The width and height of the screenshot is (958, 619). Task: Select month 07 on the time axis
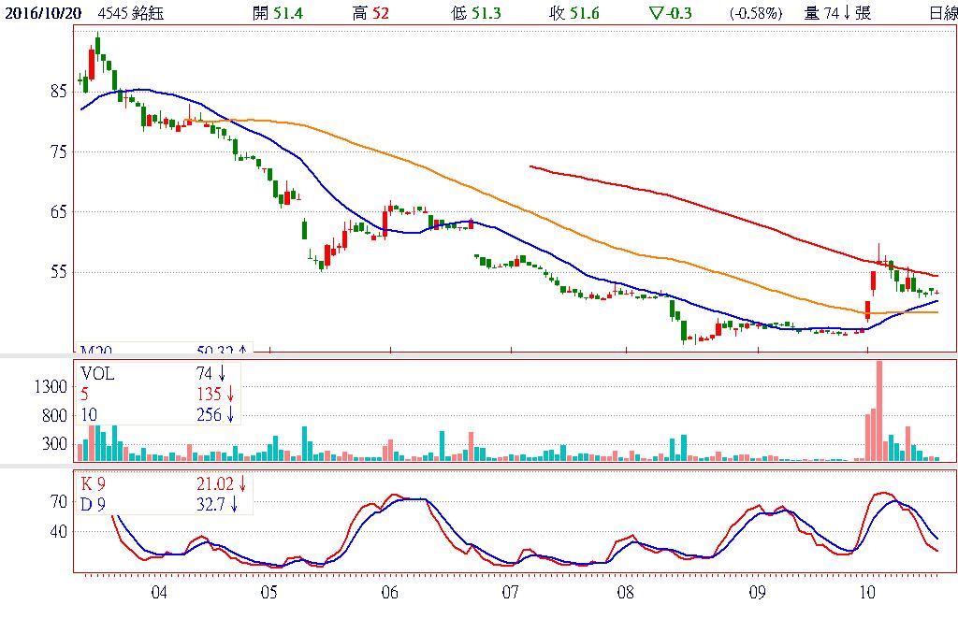[x=510, y=592]
